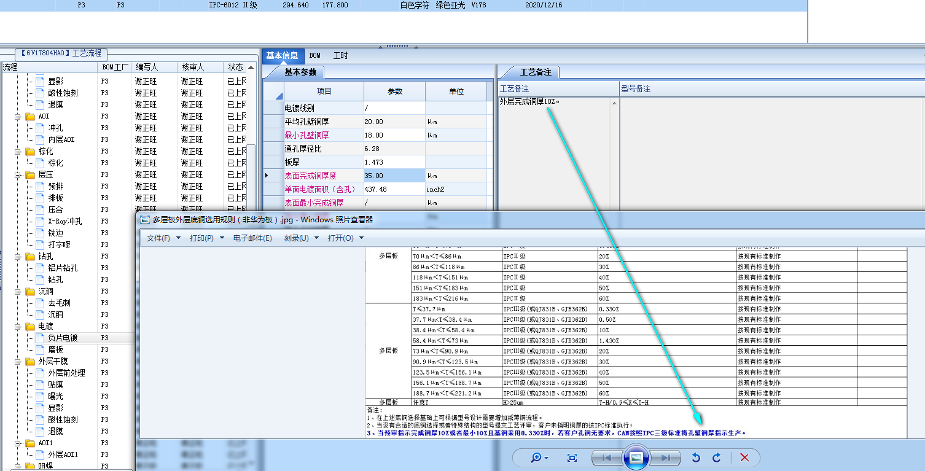Click 参数 column header in parameters grid
Screen dimensions: 925x471
tap(394, 91)
